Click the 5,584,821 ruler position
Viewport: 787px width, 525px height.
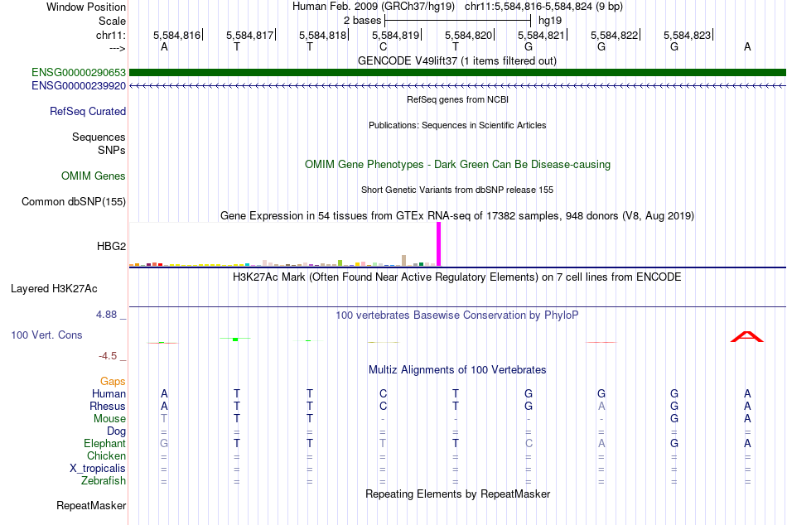coord(541,35)
